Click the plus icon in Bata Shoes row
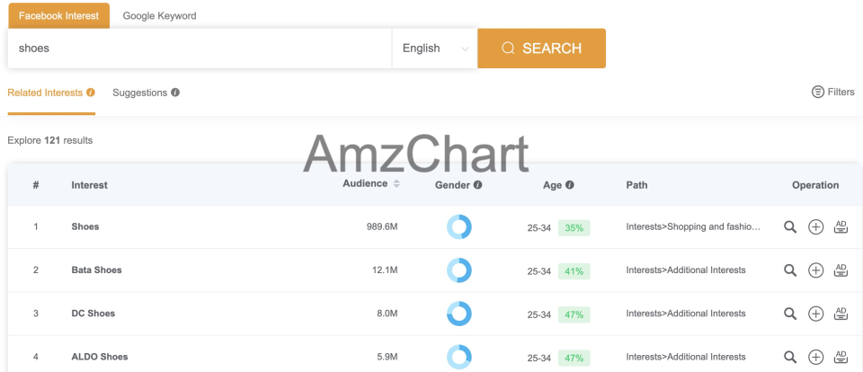This screenshot has width=863, height=372. [815, 270]
